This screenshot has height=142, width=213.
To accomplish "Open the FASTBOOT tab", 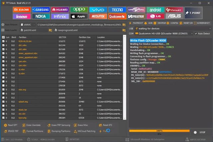I will tap(136, 23).
